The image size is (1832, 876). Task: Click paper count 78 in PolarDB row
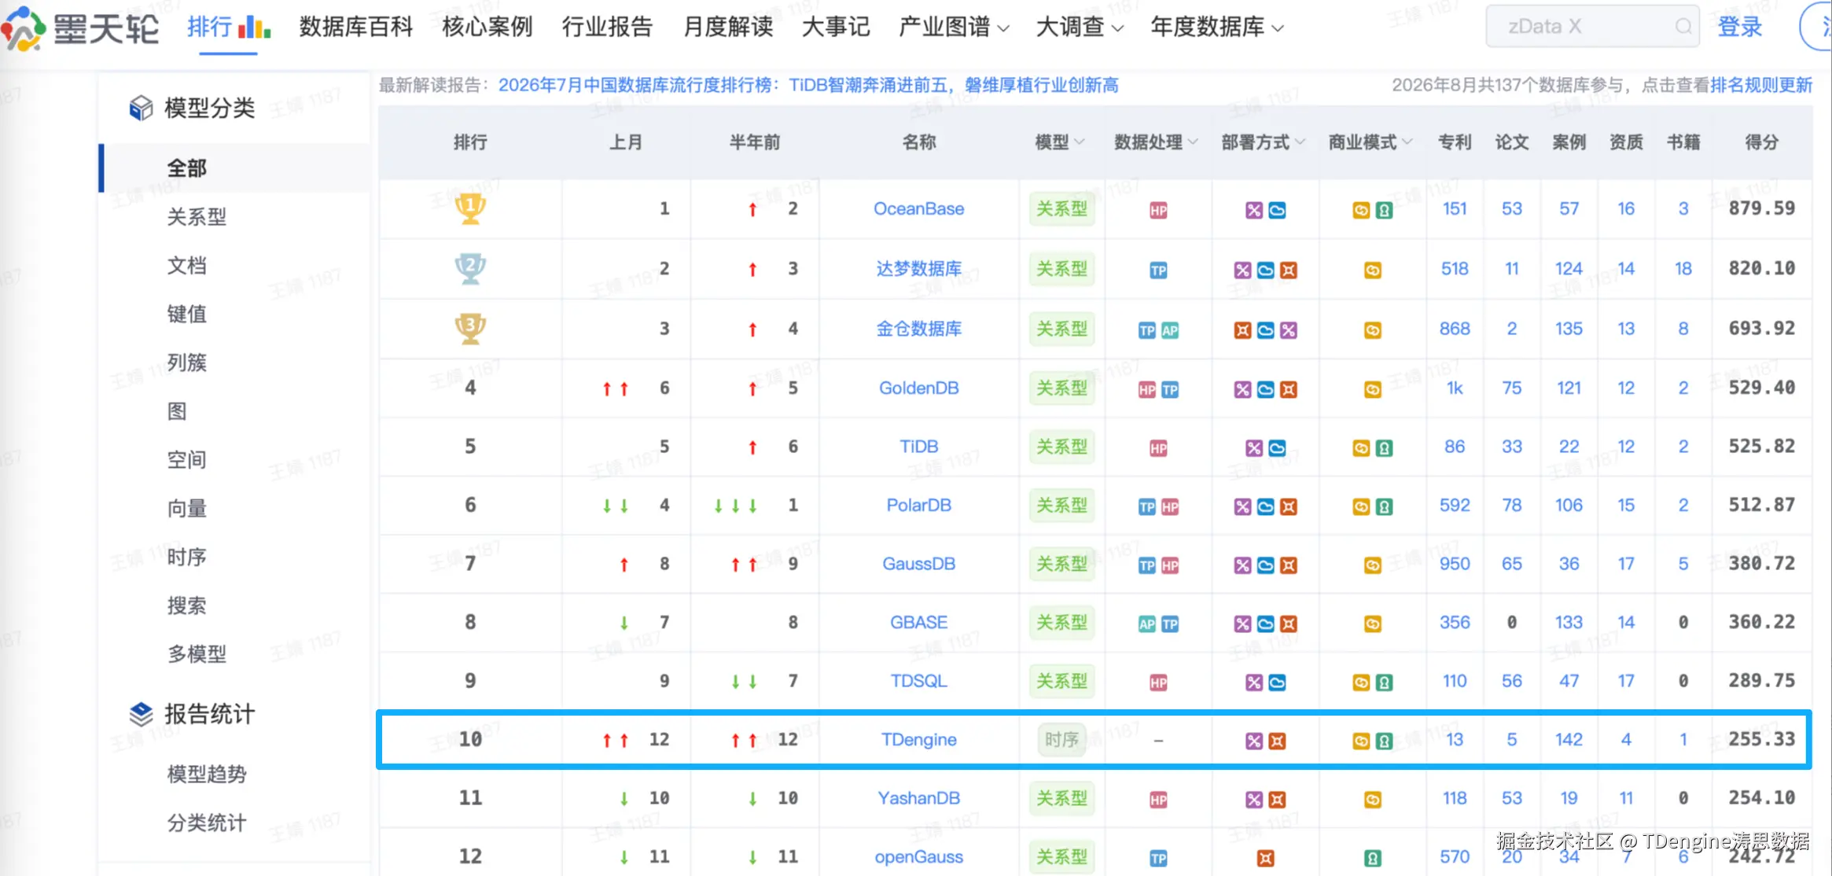click(x=1511, y=506)
